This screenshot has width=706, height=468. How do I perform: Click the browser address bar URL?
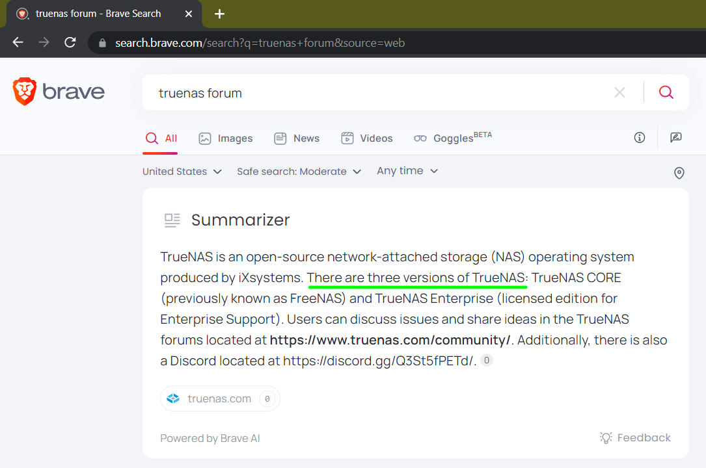tap(260, 43)
